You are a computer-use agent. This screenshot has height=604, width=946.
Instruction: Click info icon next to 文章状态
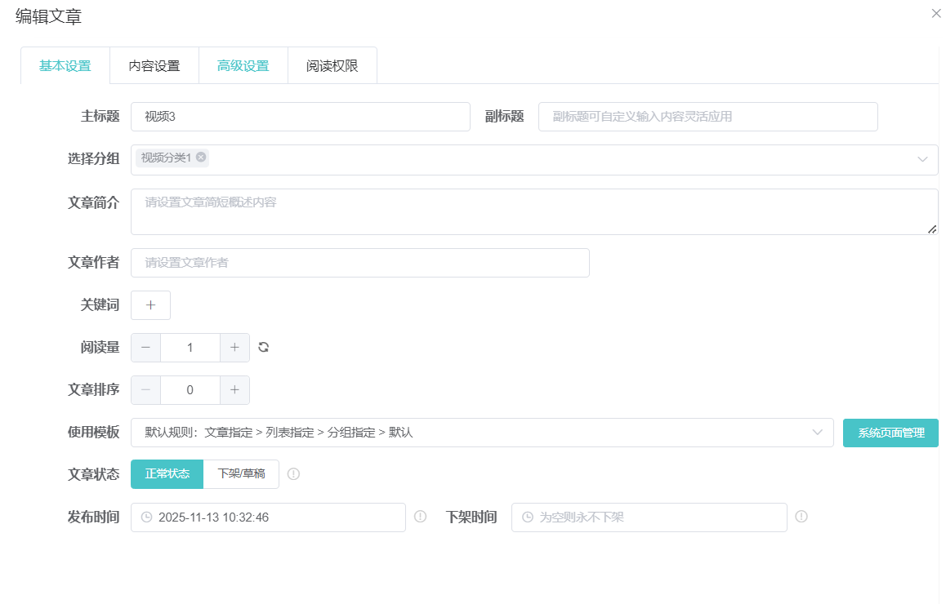[293, 474]
